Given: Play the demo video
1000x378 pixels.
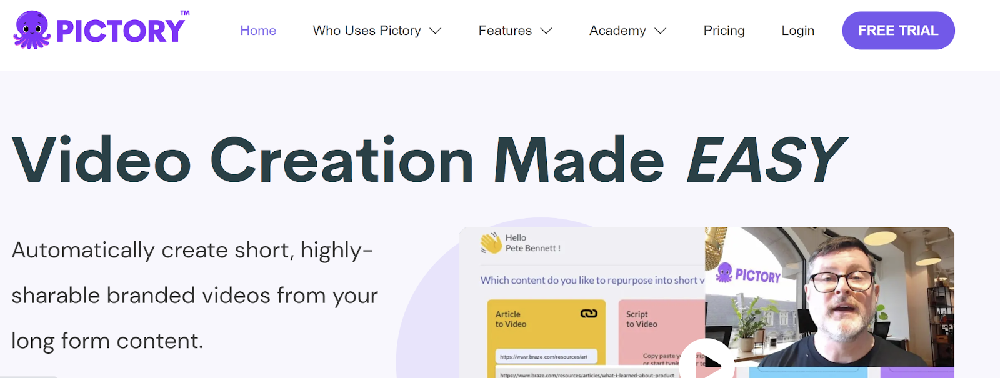Looking at the screenshot, I should click(707, 361).
